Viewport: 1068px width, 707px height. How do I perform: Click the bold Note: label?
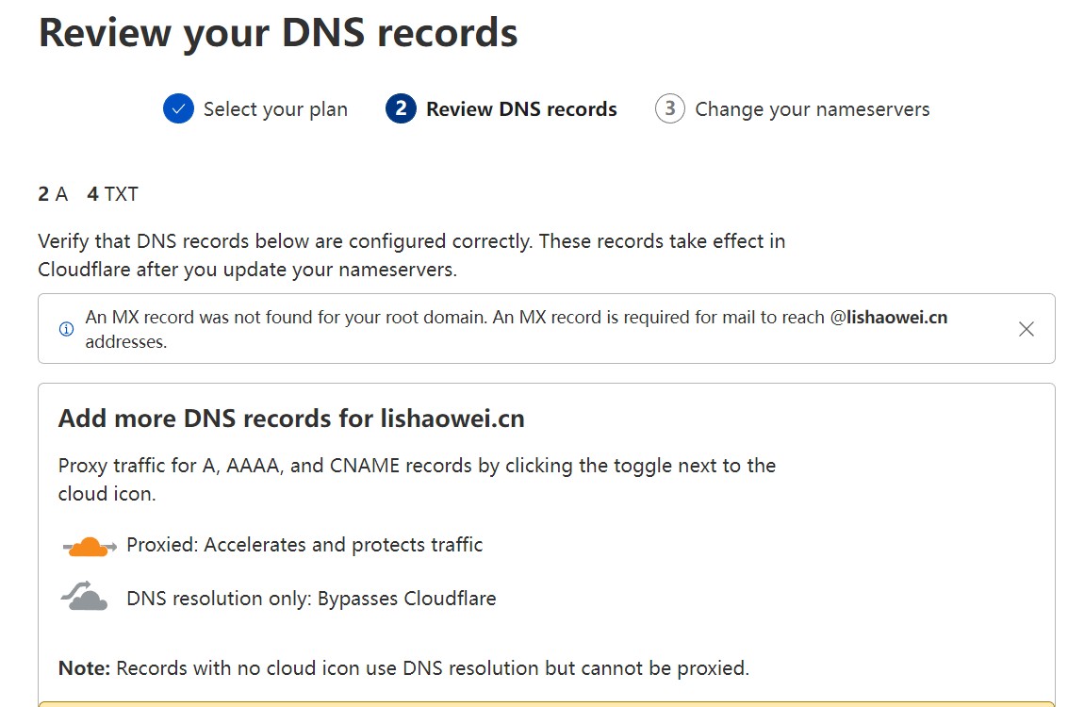click(x=85, y=669)
